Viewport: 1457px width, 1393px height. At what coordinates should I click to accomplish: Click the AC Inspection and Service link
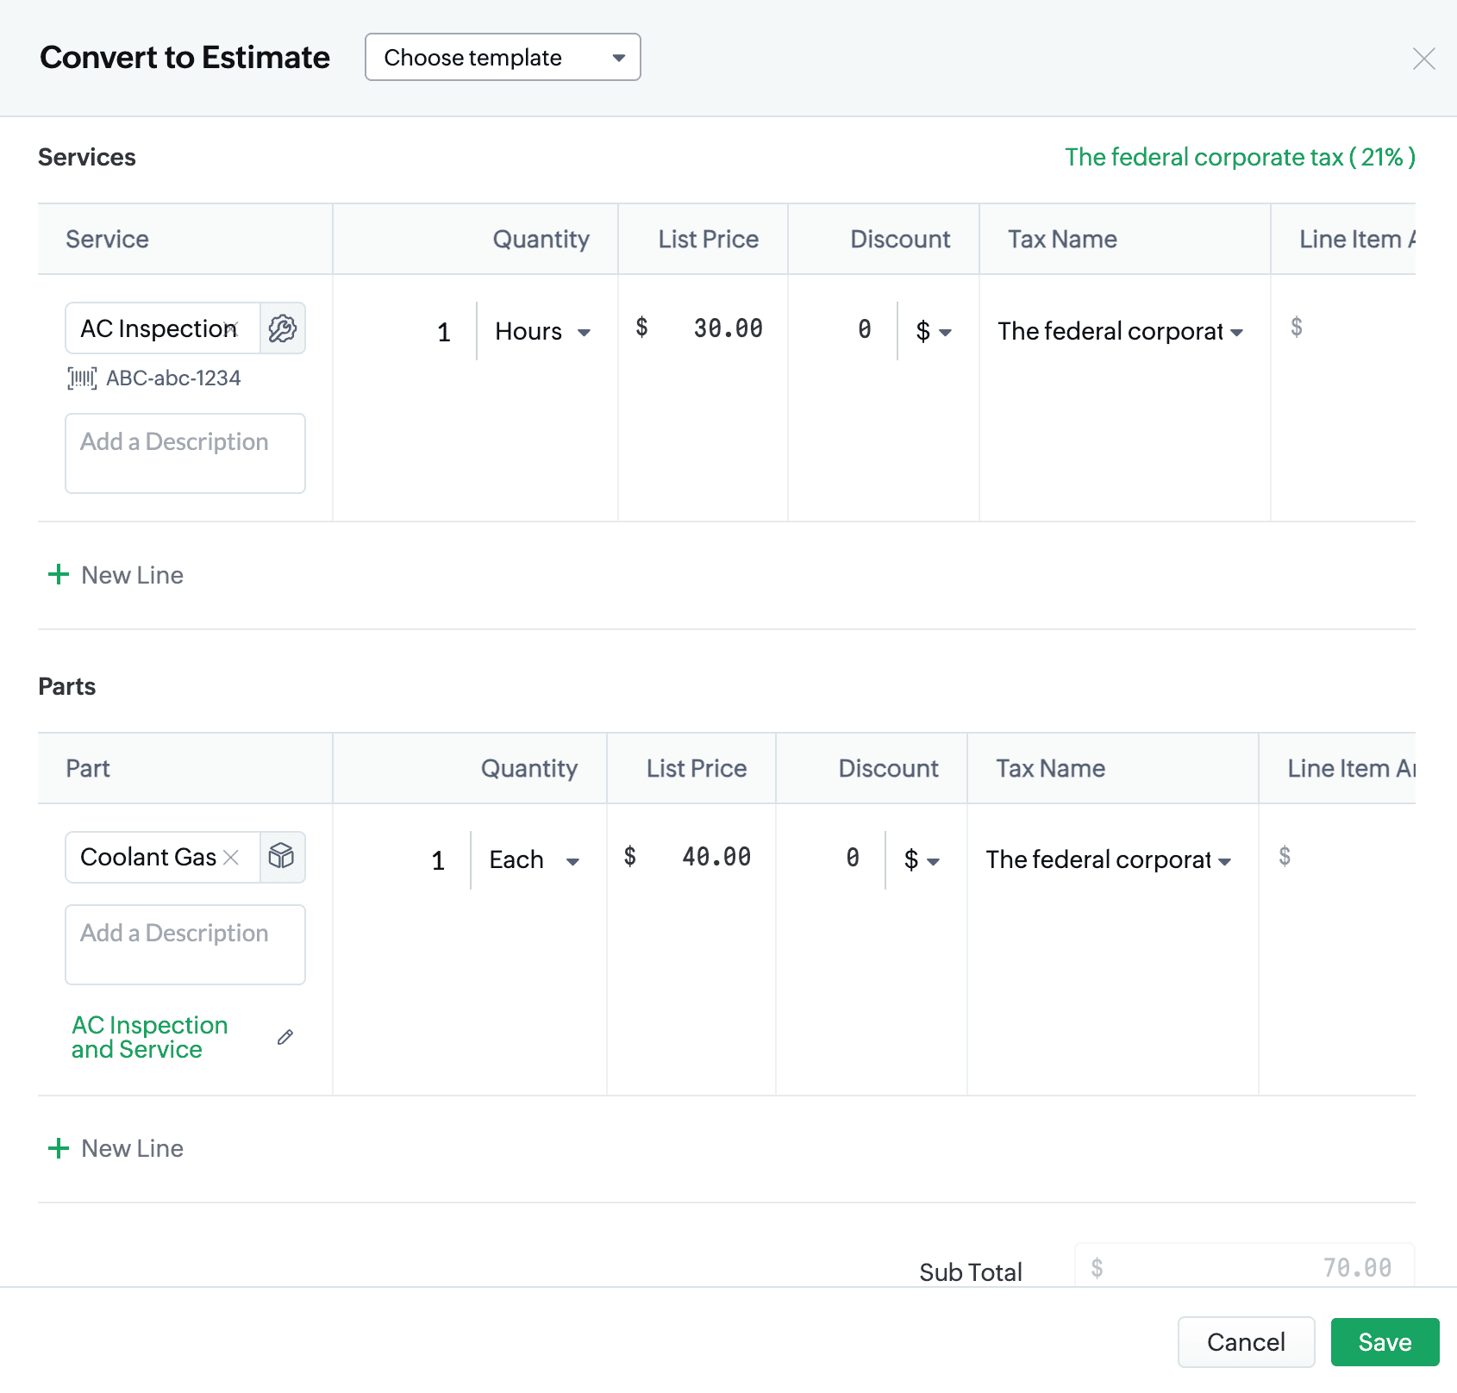(x=149, y=1037)
